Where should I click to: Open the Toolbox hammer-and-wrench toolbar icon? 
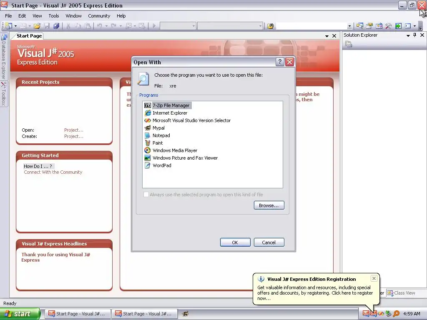tap(388, 26)
